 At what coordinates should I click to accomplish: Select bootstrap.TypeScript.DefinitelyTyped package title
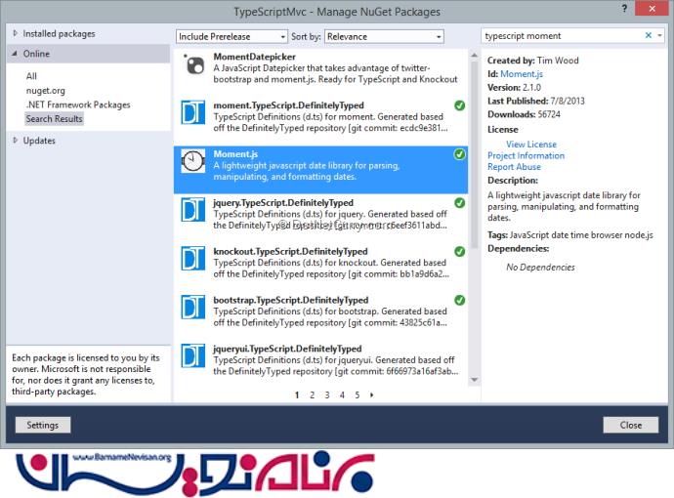pyautogui.click(x=291, y=300)
